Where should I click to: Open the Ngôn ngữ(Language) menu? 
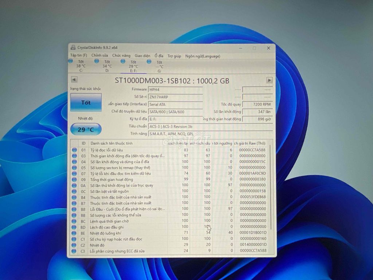click(x=203, y=56)
